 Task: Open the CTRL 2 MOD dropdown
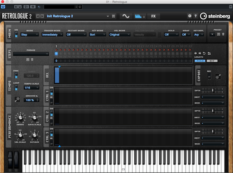213,123
